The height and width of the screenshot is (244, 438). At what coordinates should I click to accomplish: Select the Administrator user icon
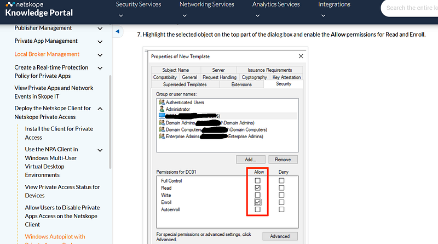pyautogui.click(x=162, y=109)
